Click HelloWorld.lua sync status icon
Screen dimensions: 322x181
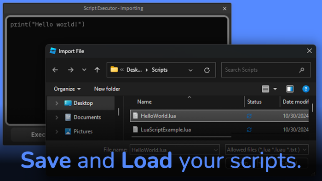click(x=249, y=116)
